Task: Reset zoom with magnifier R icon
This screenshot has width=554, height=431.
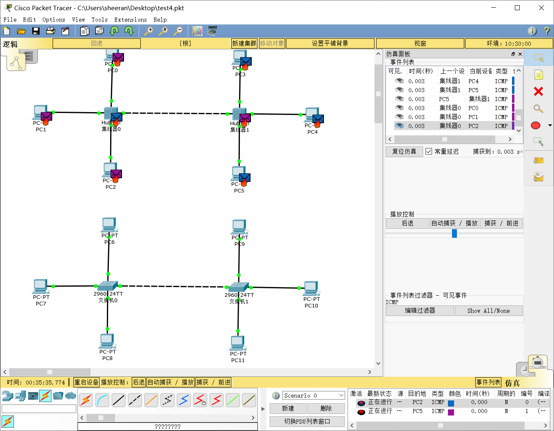Action: tap(163, 31)
